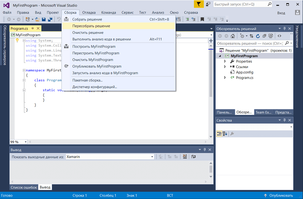Click the Collapse All icon in Solution Explorer
Screen dimensions: 303x199
pos(264,36)
